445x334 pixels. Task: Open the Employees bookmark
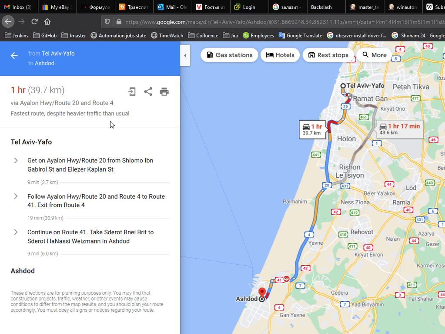[258, 36]
